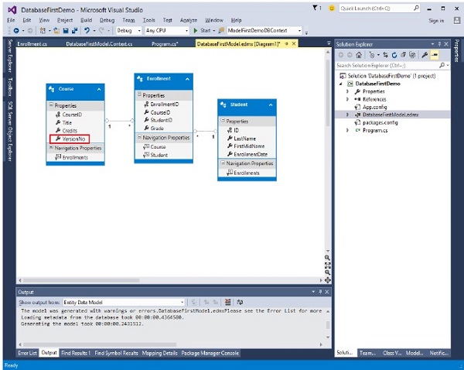Click the Clear All output icon
The width and height of the screenshot is (464, 370).
coord(227,302)
